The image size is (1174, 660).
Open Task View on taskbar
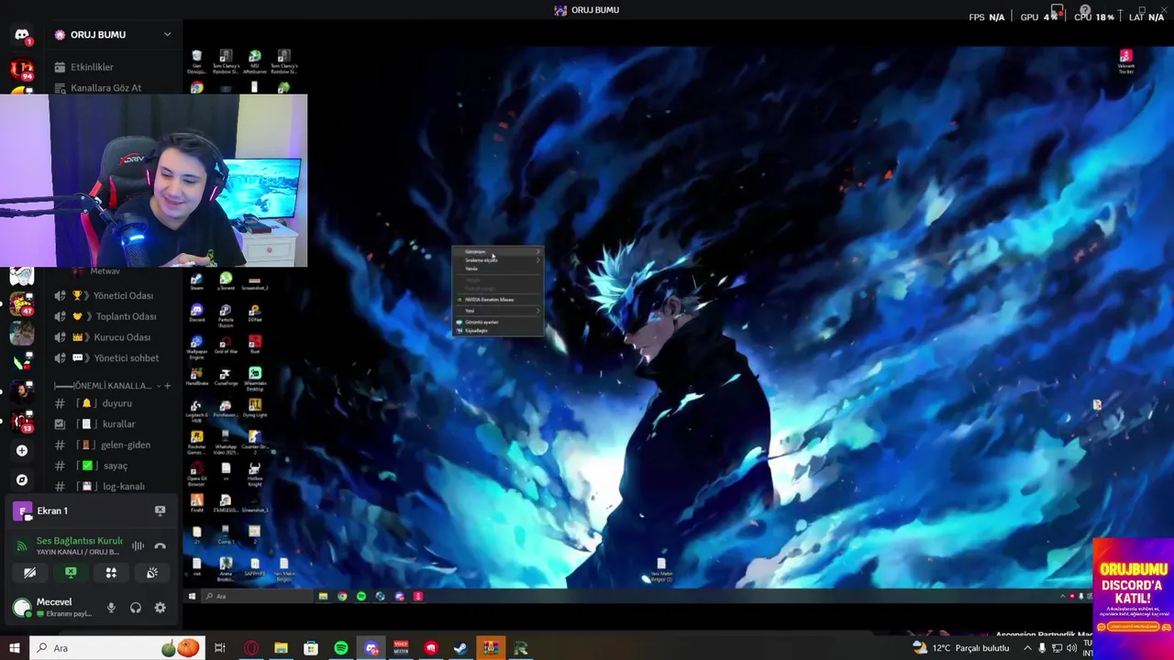[220, 648]
